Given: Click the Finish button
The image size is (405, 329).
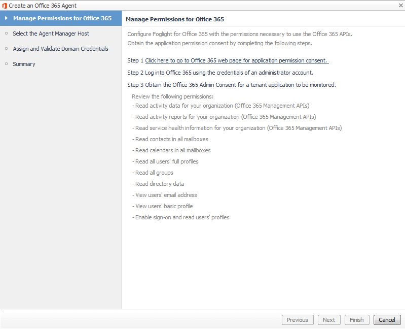Looking at the screenshot, I should point(356,320).
